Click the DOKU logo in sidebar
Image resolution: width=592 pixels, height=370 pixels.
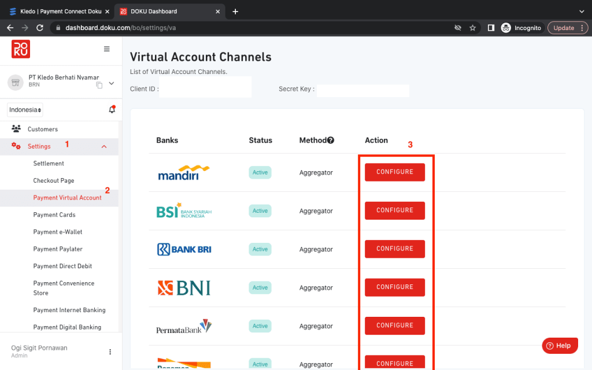21,49
